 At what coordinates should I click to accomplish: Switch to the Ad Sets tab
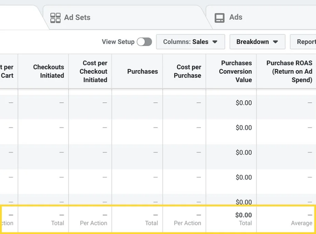coord(77,17)
